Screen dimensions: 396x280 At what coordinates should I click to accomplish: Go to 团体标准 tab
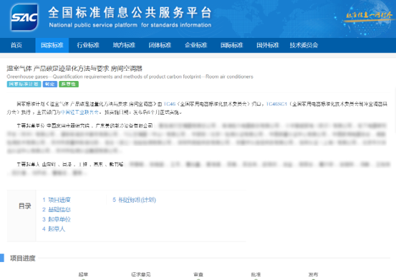click(x=160, y=45)
